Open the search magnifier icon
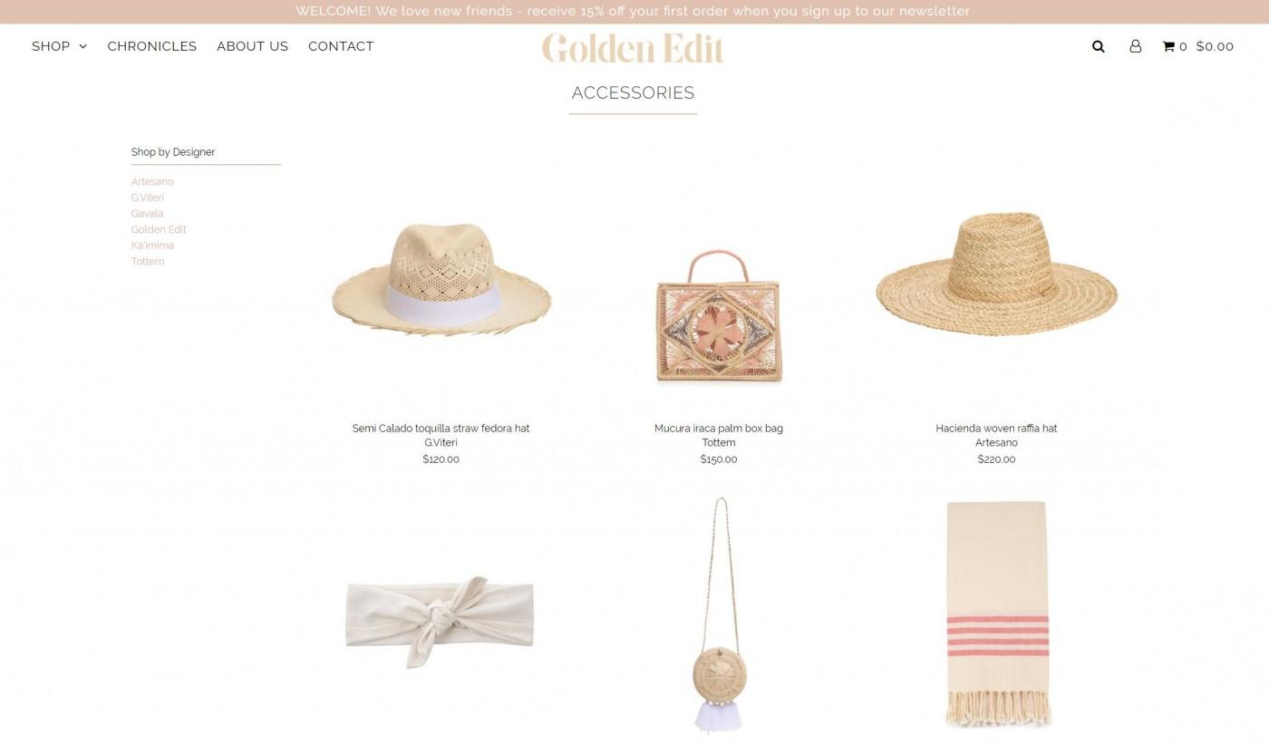The image size is (1269, 743). tap(1098, 46)
